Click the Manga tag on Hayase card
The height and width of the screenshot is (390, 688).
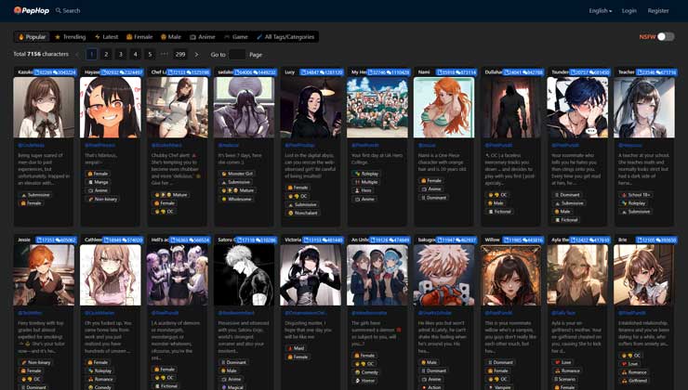point(99,182)
